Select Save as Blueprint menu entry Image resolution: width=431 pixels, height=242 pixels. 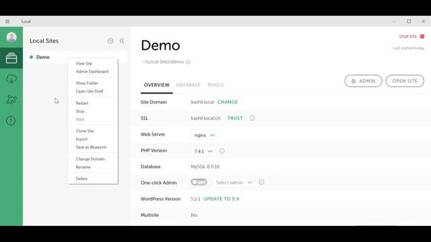click(x=91, y=147)
